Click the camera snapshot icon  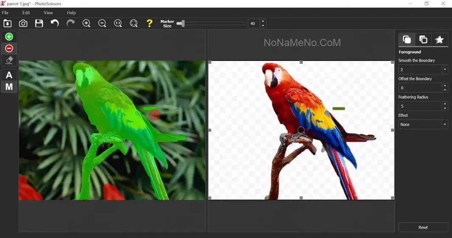click(x=23, y=24)
